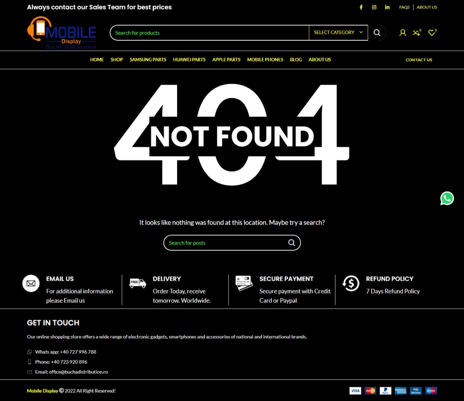Open the Samsung Parts menu
The height and width of the screenshot is (401, 464).
coord(148,60)
